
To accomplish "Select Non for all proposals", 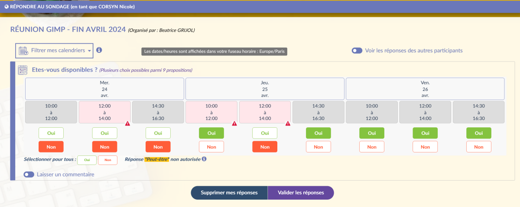I will point(107,160).
